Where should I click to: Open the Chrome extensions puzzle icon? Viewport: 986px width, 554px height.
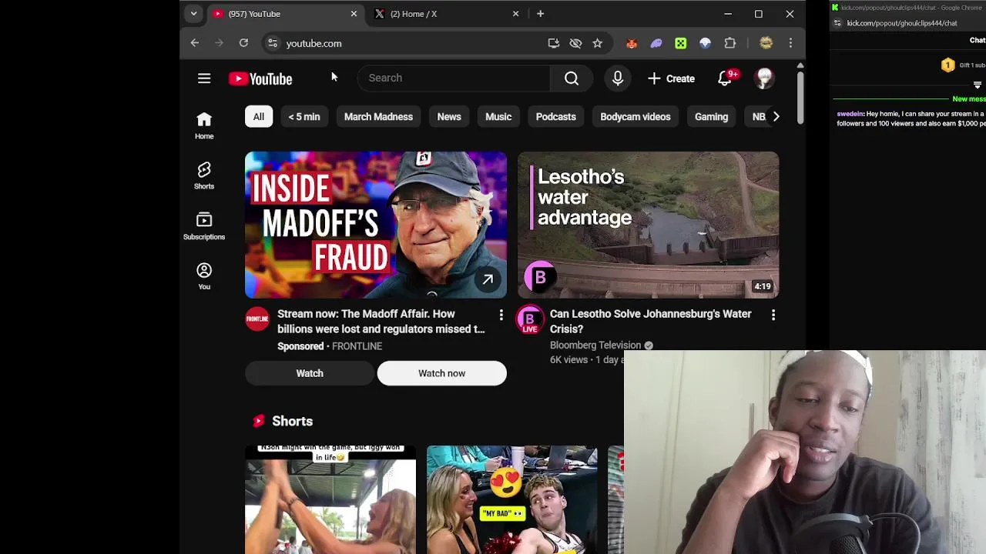tap(730, 43)
